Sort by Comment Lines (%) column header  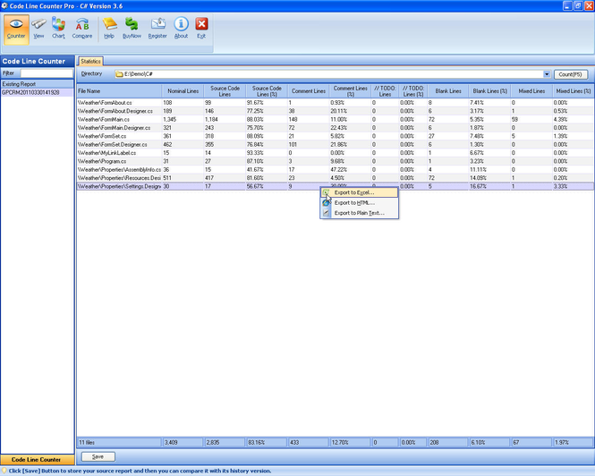click(x=350, y=91)
